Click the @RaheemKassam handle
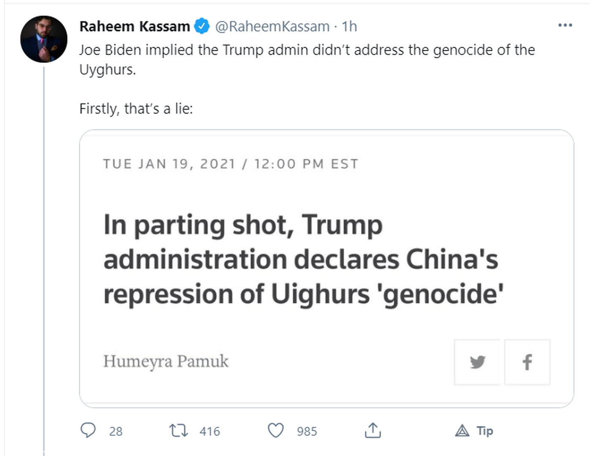This screenshot has width=590, height=456. click(x=272, y=26)
